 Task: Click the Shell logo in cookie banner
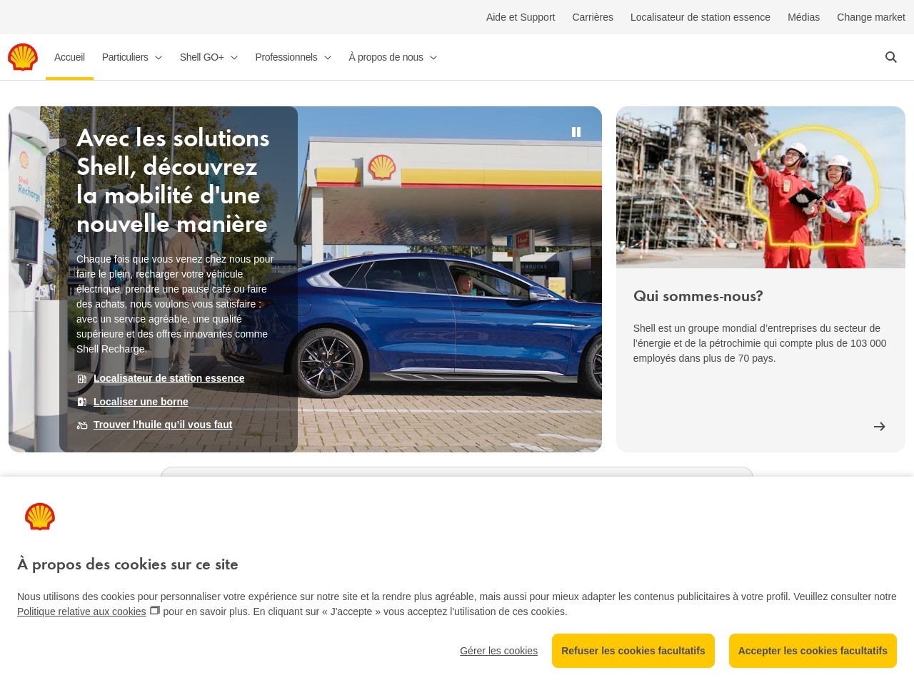coord(40,517)
